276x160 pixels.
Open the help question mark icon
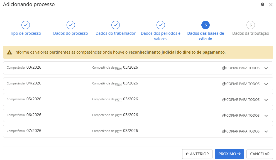[x=262, y=4]
